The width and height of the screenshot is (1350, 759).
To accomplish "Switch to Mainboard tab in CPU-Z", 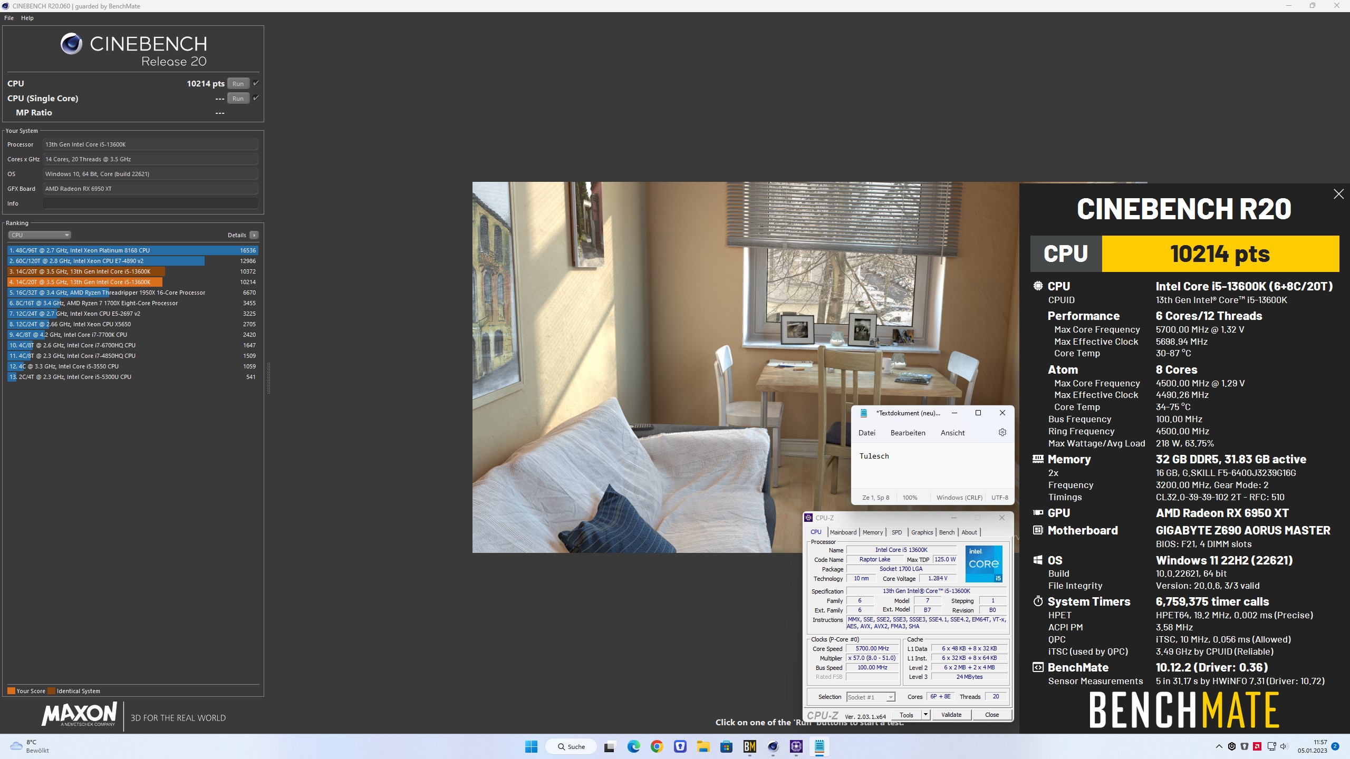I will tap(843, 532).
